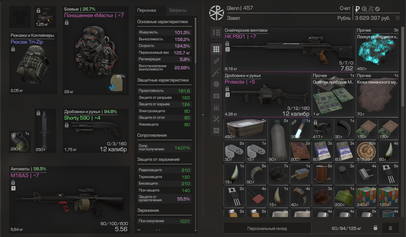406x237 pixels.
Task: Filter inventory by weapons rifle icon
Action: [x=216, y=72]
